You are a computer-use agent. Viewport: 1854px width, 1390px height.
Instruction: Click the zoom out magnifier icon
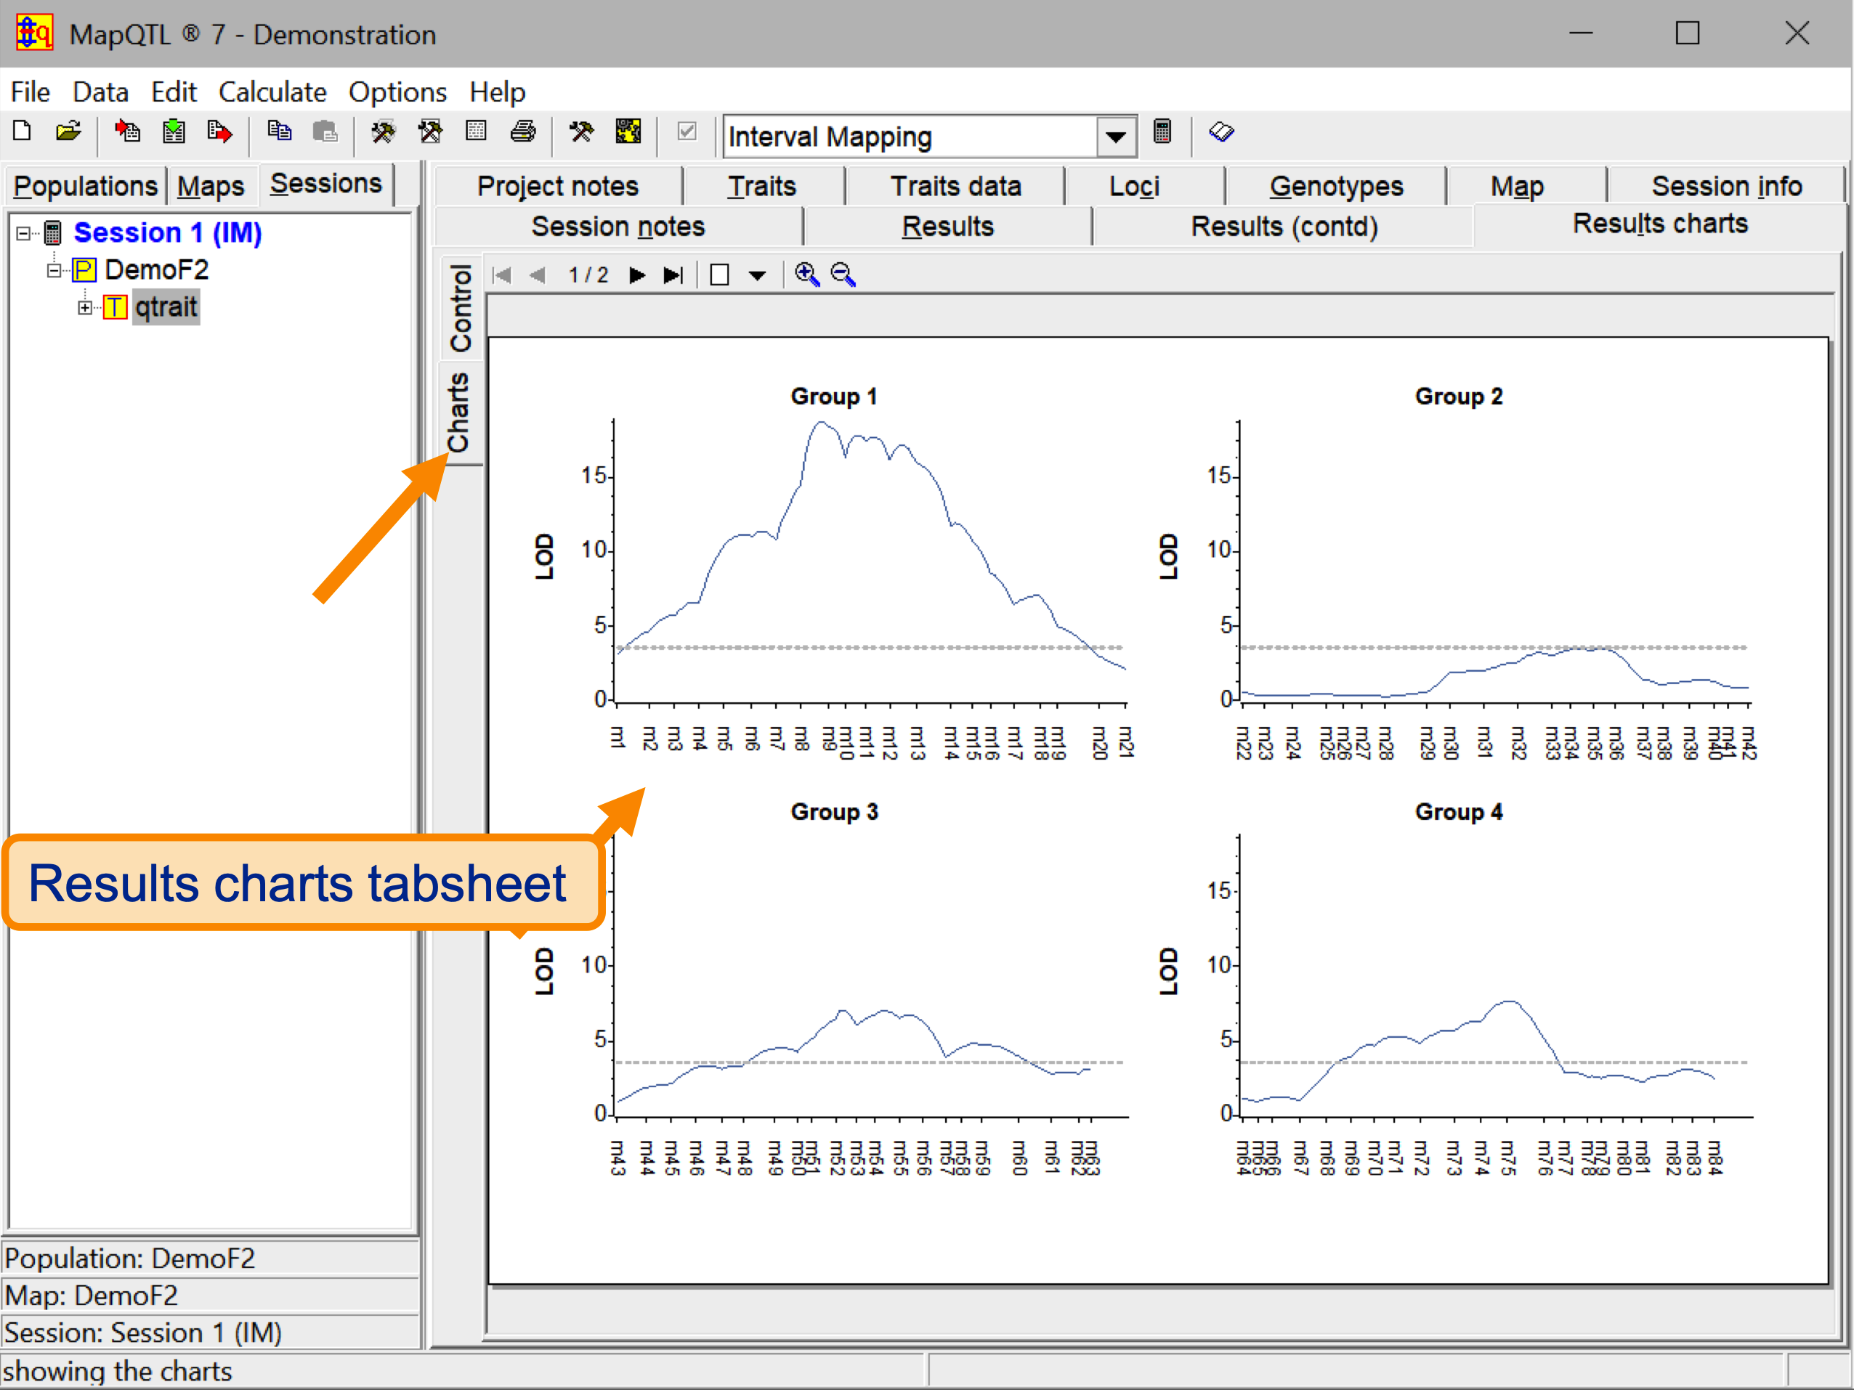tap(843, 275)
